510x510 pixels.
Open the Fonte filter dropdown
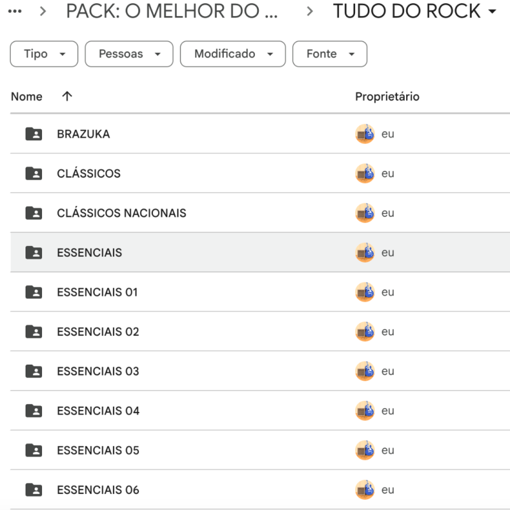click(x=330, y=54)
